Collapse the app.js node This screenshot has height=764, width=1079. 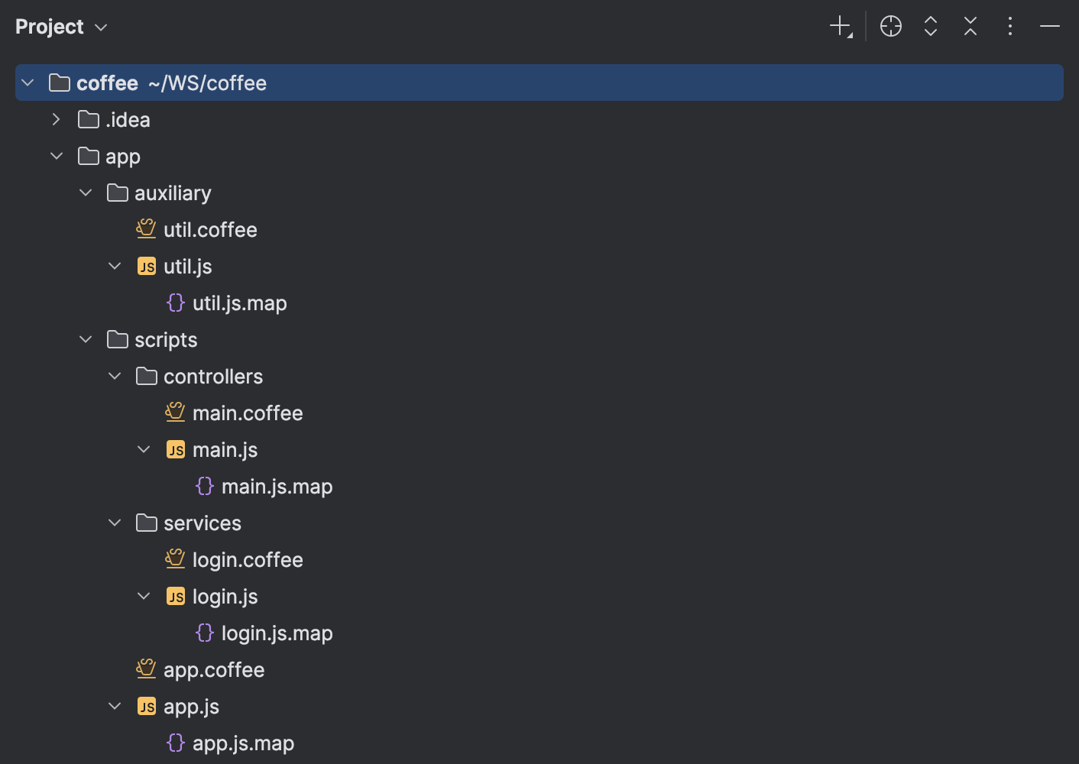115,705
